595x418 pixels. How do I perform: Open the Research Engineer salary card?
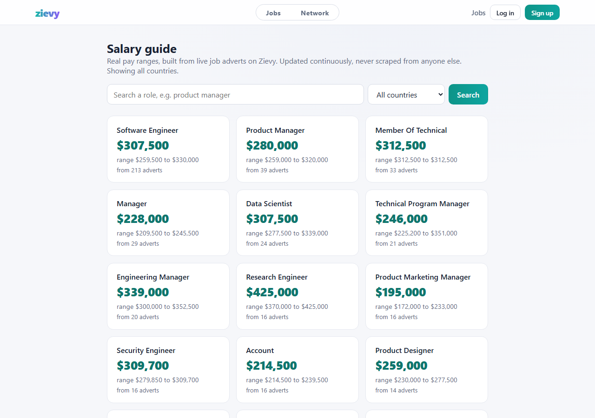pos(297,296)
